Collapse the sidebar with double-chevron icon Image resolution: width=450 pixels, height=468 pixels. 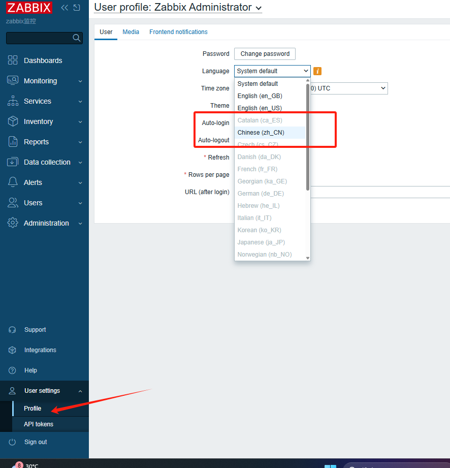(x=65, y=8)
